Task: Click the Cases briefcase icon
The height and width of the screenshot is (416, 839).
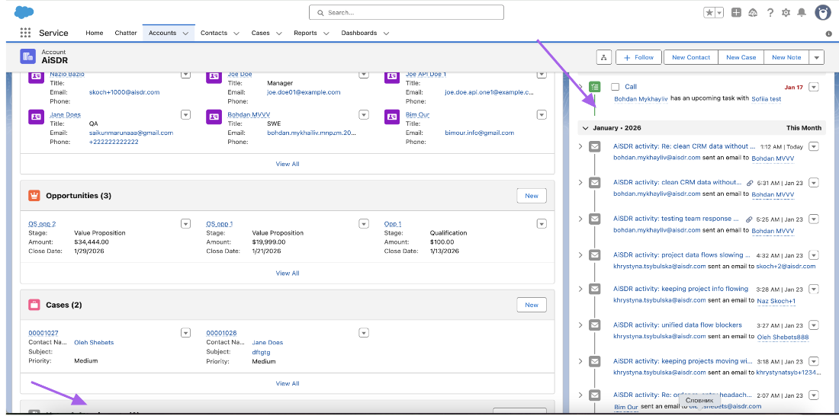Action: [34, 305]
